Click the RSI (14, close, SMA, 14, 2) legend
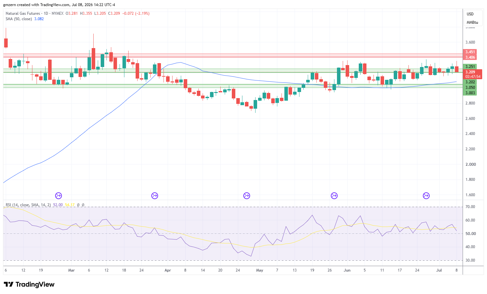Screen dimensions: 487x294 pos(28,205)
